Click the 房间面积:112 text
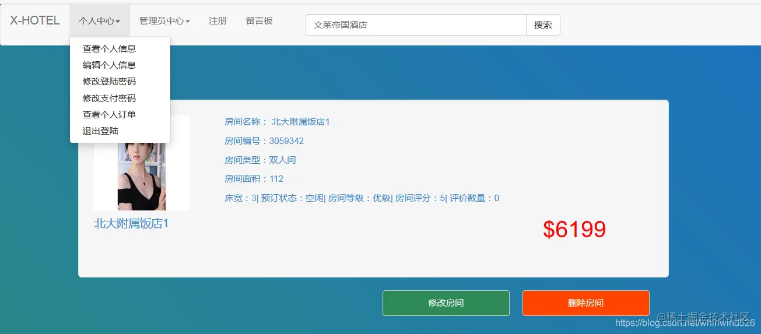The height and width of the screenshot is (334, 761). (254, 179)
